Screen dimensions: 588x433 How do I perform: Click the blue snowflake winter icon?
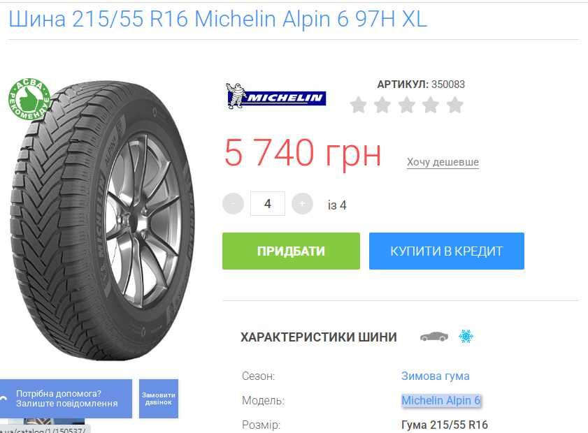coord(466,337)
